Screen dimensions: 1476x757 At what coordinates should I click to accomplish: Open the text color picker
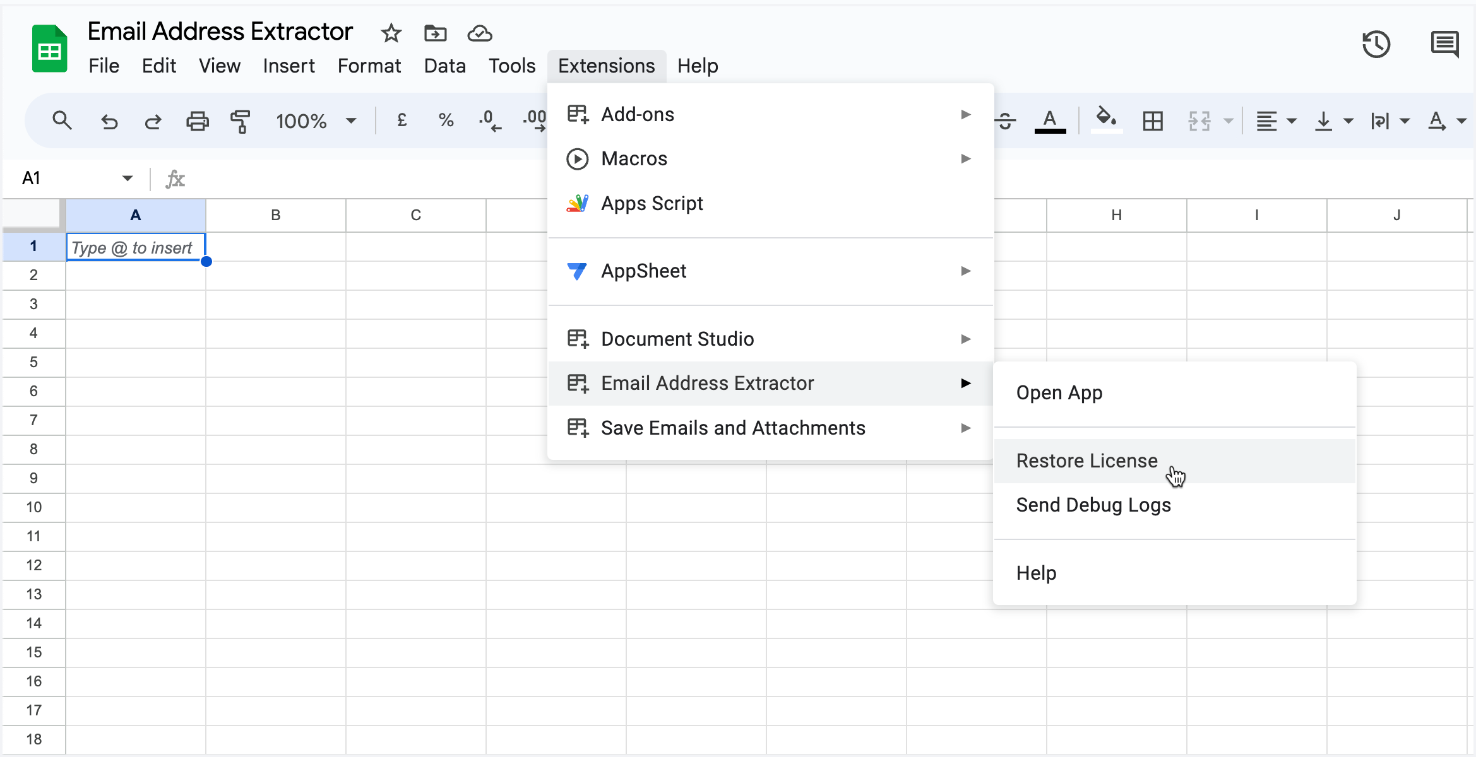(x=1050, y=120)
